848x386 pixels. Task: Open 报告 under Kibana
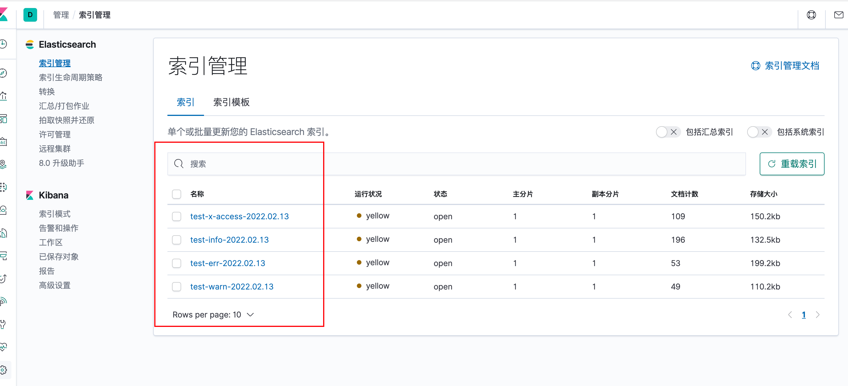(47, 271)
